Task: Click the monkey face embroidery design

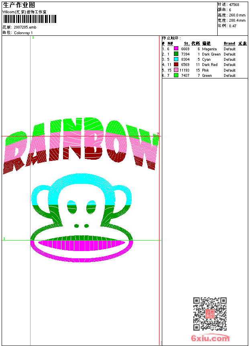Action: [x=82, y=218]
